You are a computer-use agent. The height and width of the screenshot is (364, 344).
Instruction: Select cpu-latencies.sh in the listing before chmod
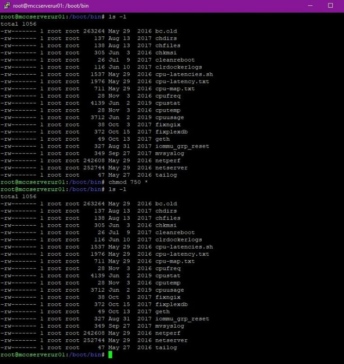point(184,74)
